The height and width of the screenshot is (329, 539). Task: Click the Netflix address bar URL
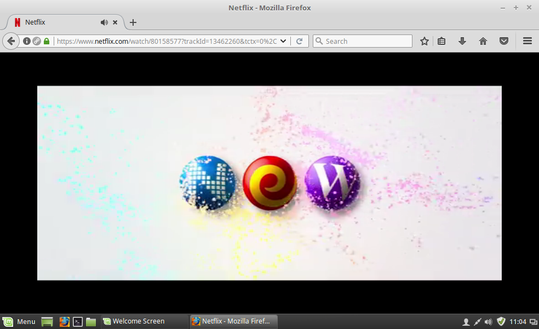tap(167, 41)
